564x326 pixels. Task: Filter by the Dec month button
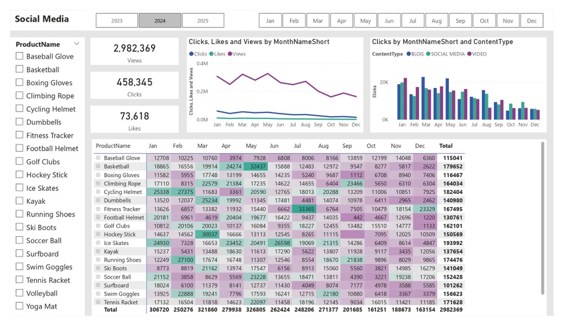coord(532,20)
